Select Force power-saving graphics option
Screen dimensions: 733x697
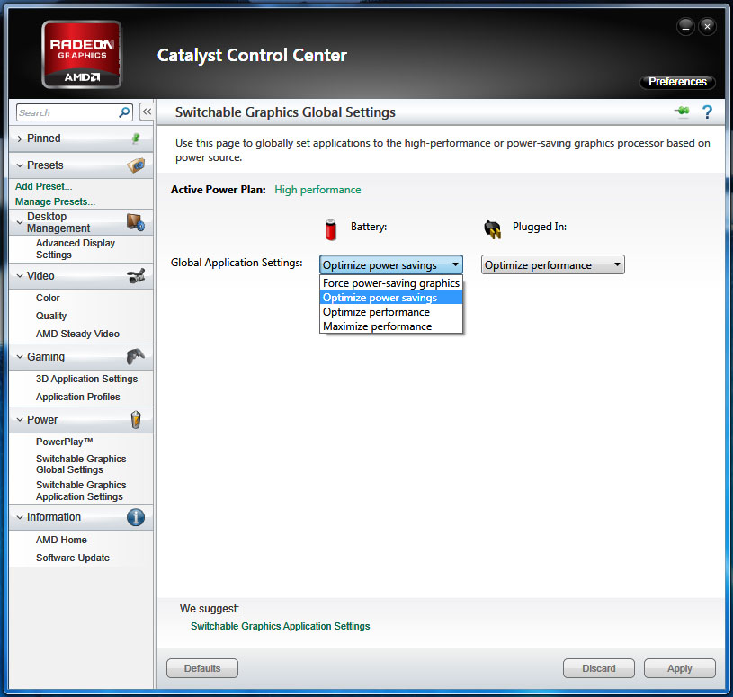tap(391, 282)
